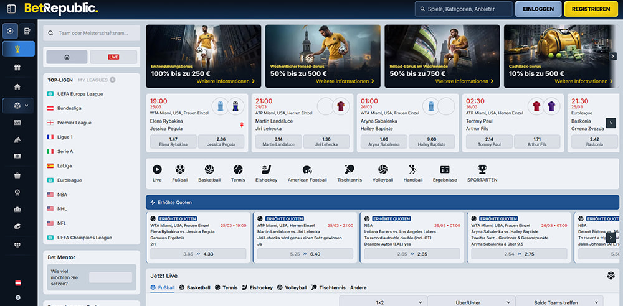This screenshot has height=306, width=623.
Task: Click the REGISTRIEREN button
Action: 591,9
